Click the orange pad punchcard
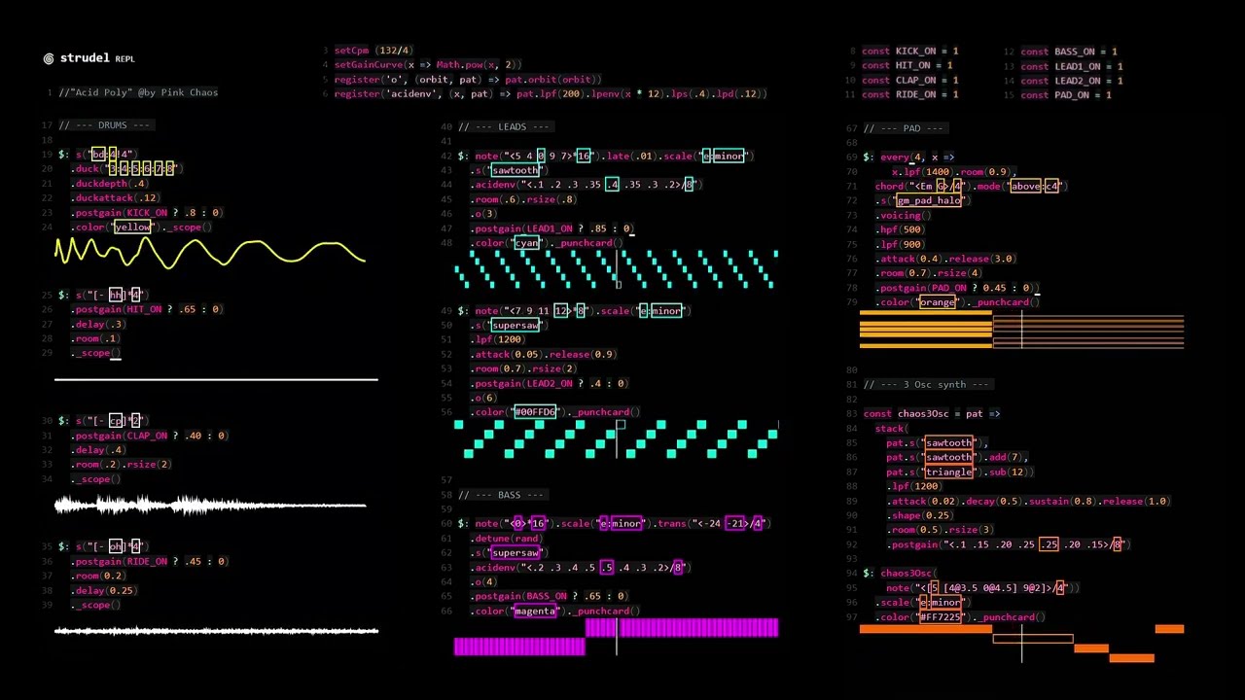Screen dimensions: 1245x700 (1021, 330)
